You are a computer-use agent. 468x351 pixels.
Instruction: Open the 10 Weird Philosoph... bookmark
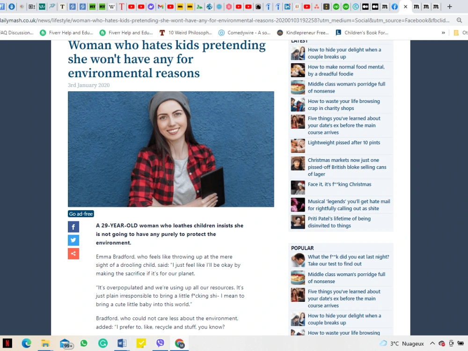tap(186, 33)
